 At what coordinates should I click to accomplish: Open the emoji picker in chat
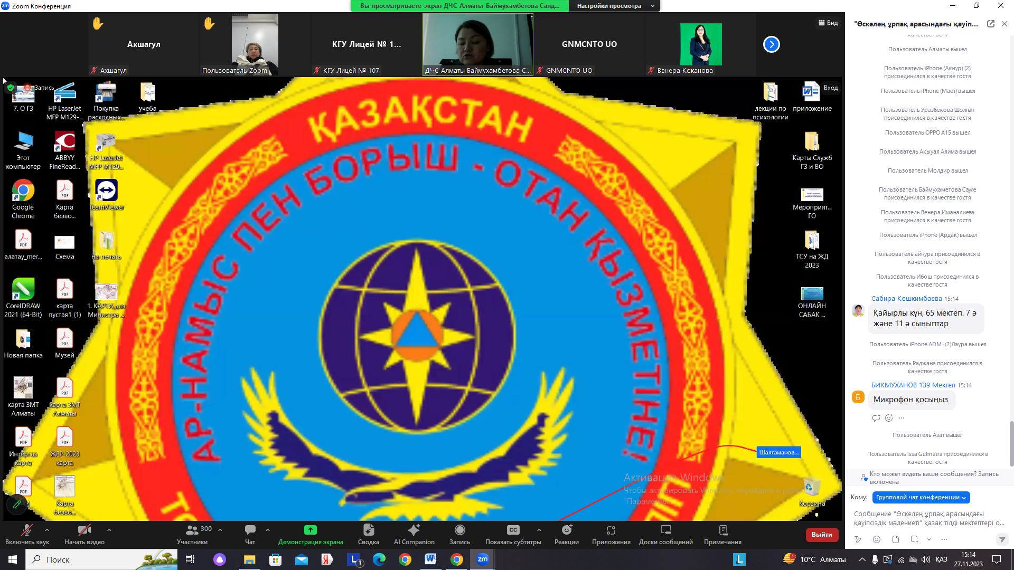(x=877, y=539)
